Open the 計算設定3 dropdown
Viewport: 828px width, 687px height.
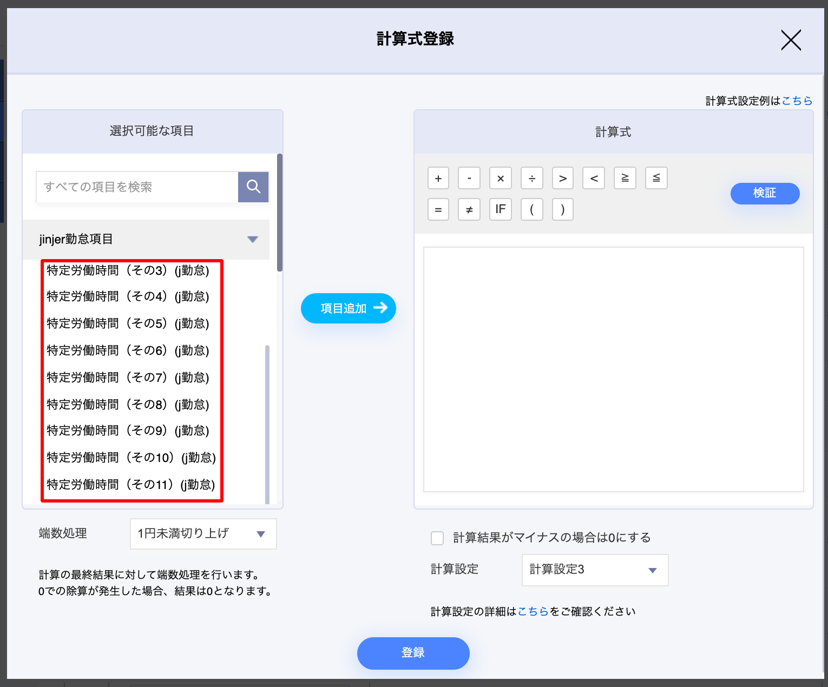tap(595, 570)
